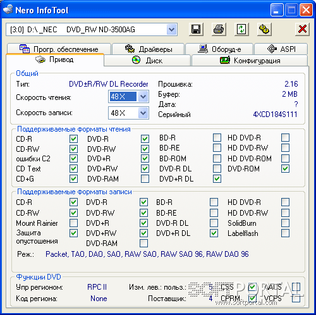Screen dimensions: 316x315
Task: Toggle the CD+G read checkbox
Action: 73,179
